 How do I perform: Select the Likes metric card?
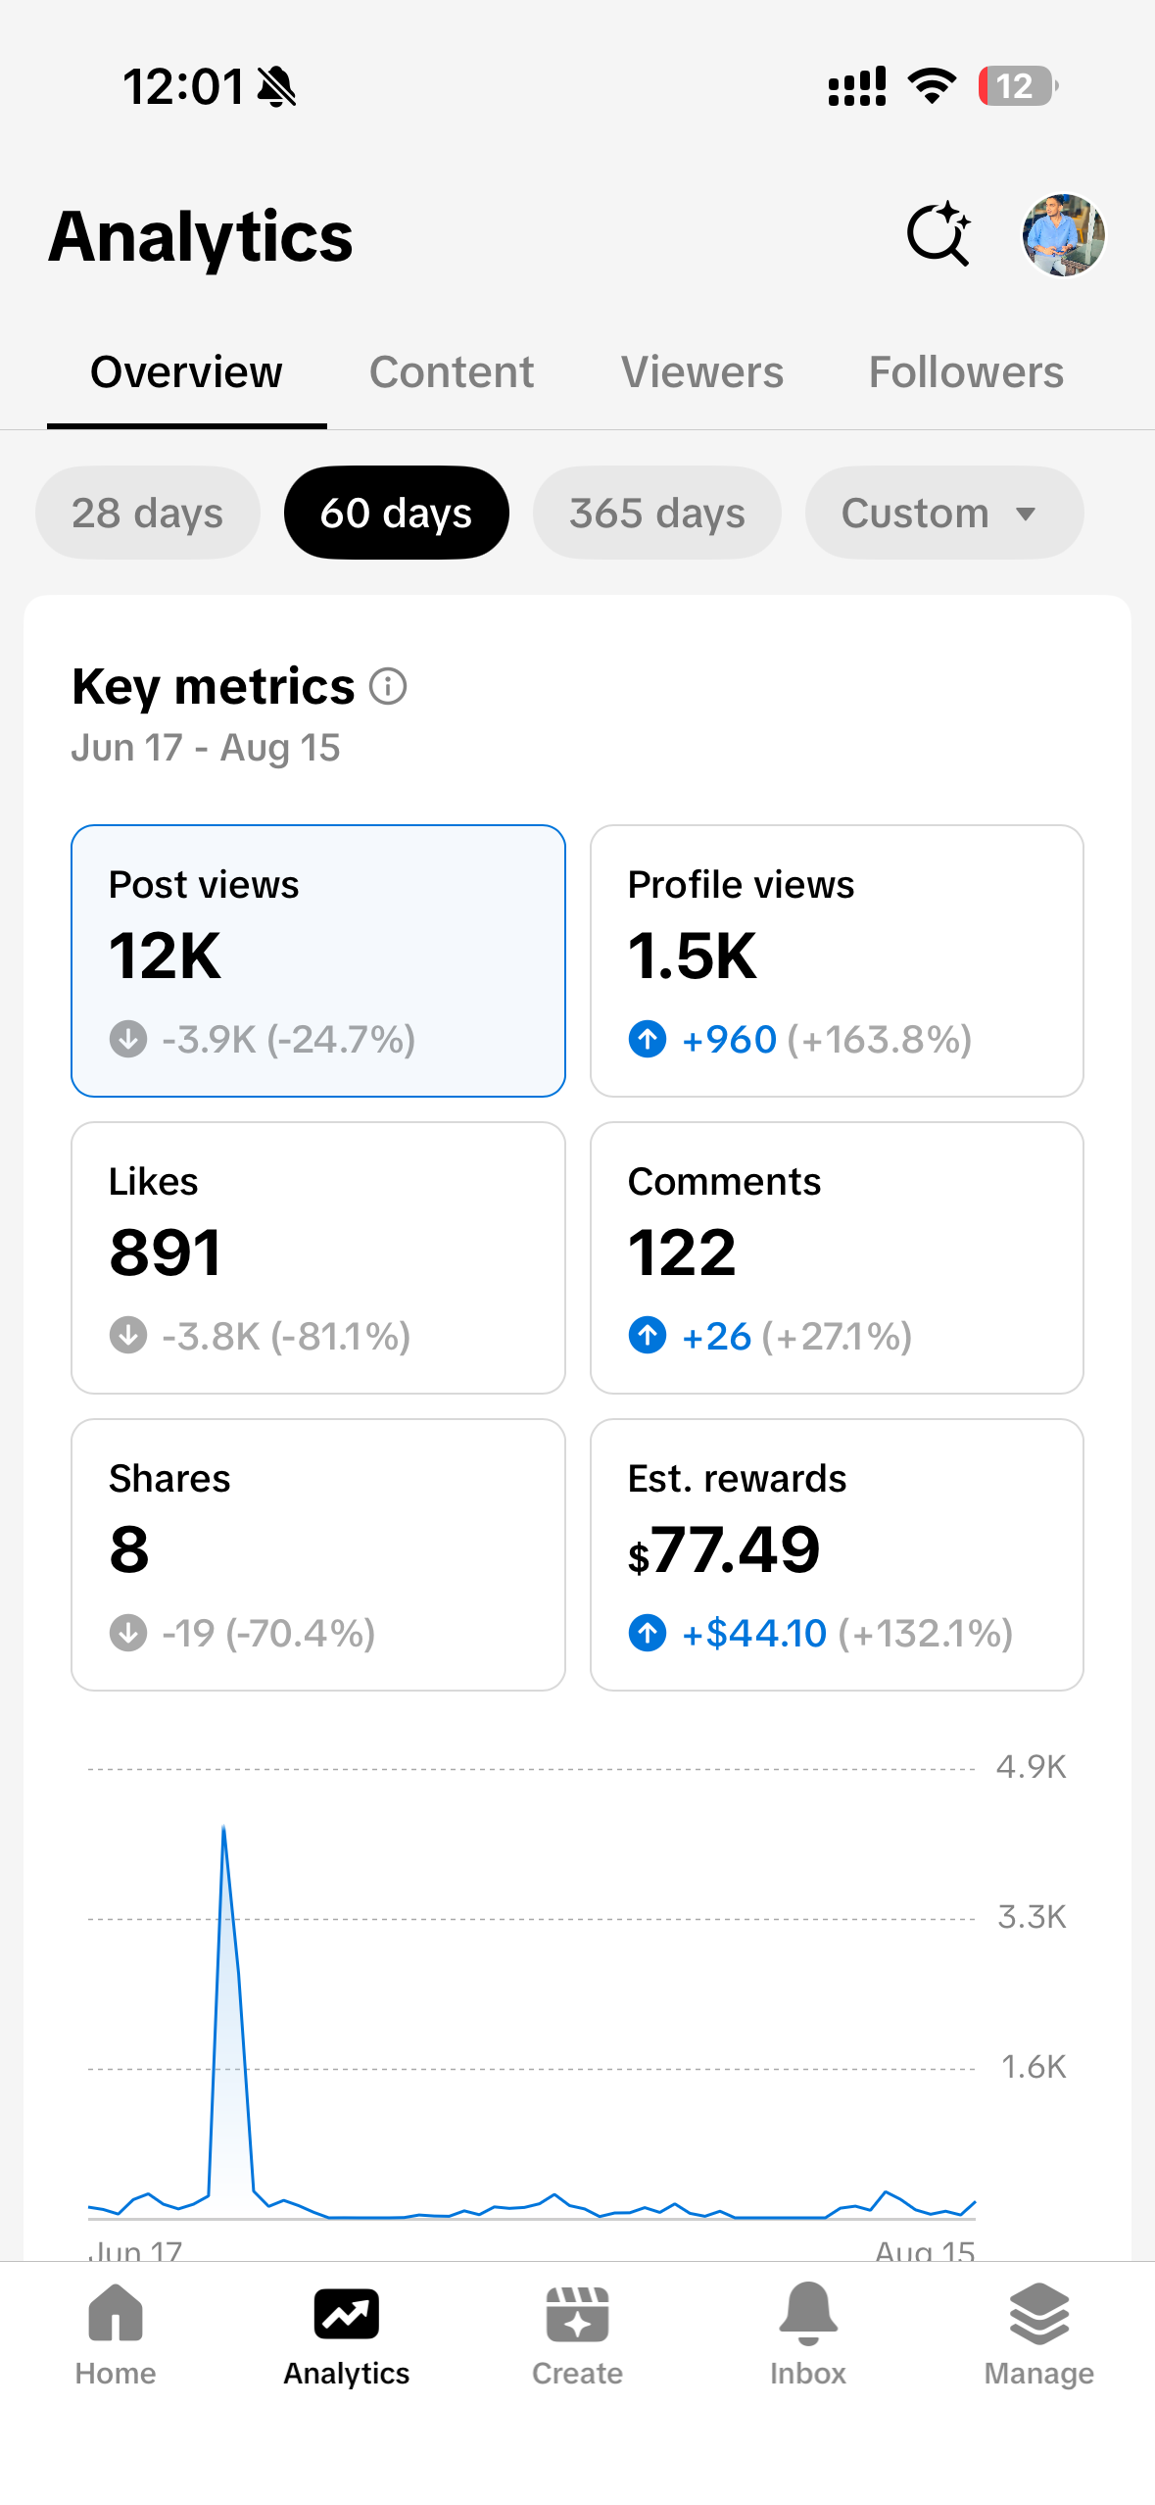pyautogui.click(x=318, y=1257)
